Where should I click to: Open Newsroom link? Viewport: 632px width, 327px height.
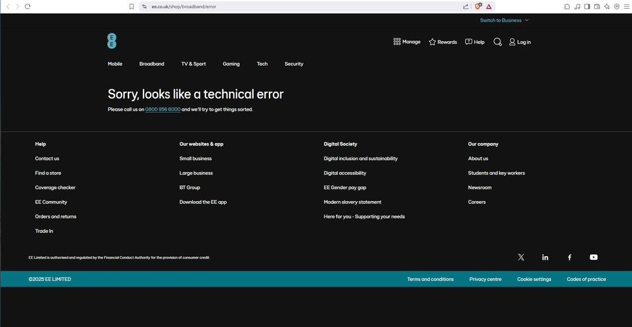click(480, 187)
